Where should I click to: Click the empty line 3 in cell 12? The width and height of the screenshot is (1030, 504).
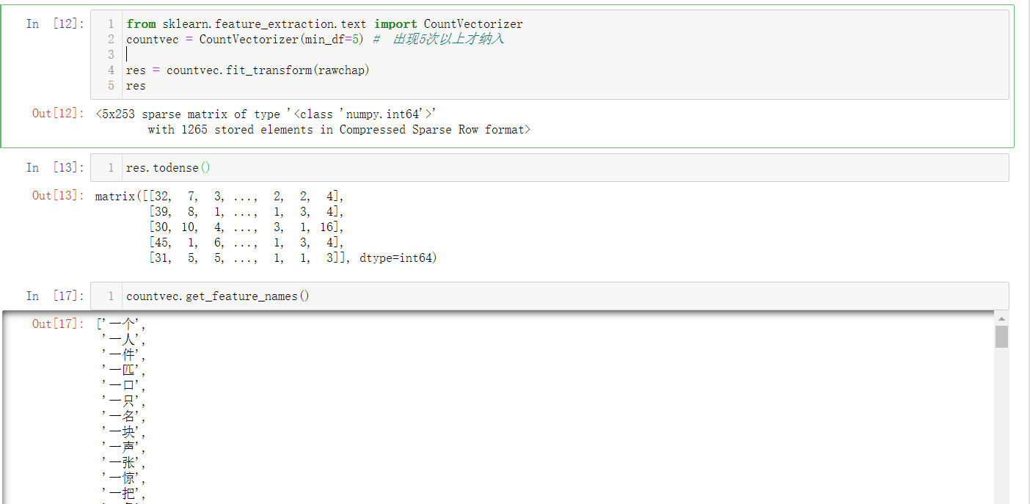[x=566, y=54]
